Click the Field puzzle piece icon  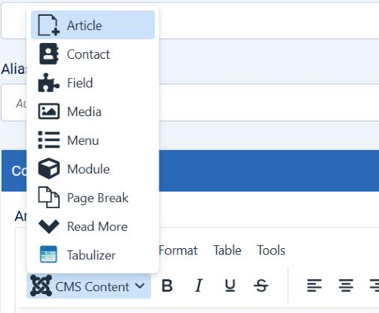coord(49,82)
